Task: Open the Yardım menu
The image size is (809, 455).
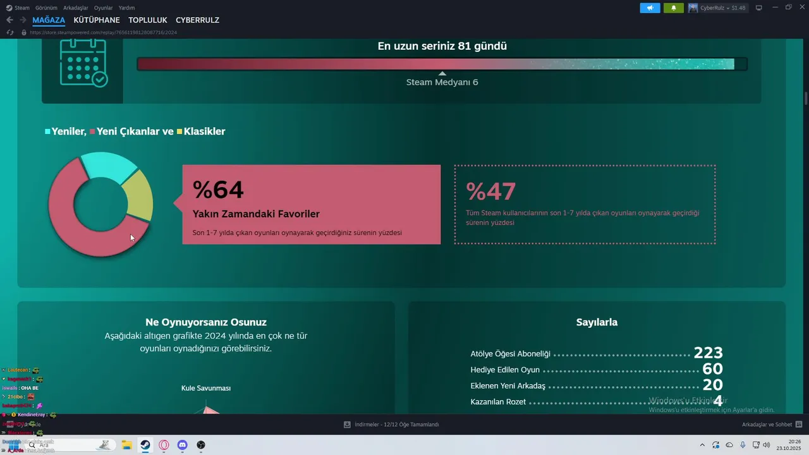Action: pyautogui.click(x=127, y=8)
